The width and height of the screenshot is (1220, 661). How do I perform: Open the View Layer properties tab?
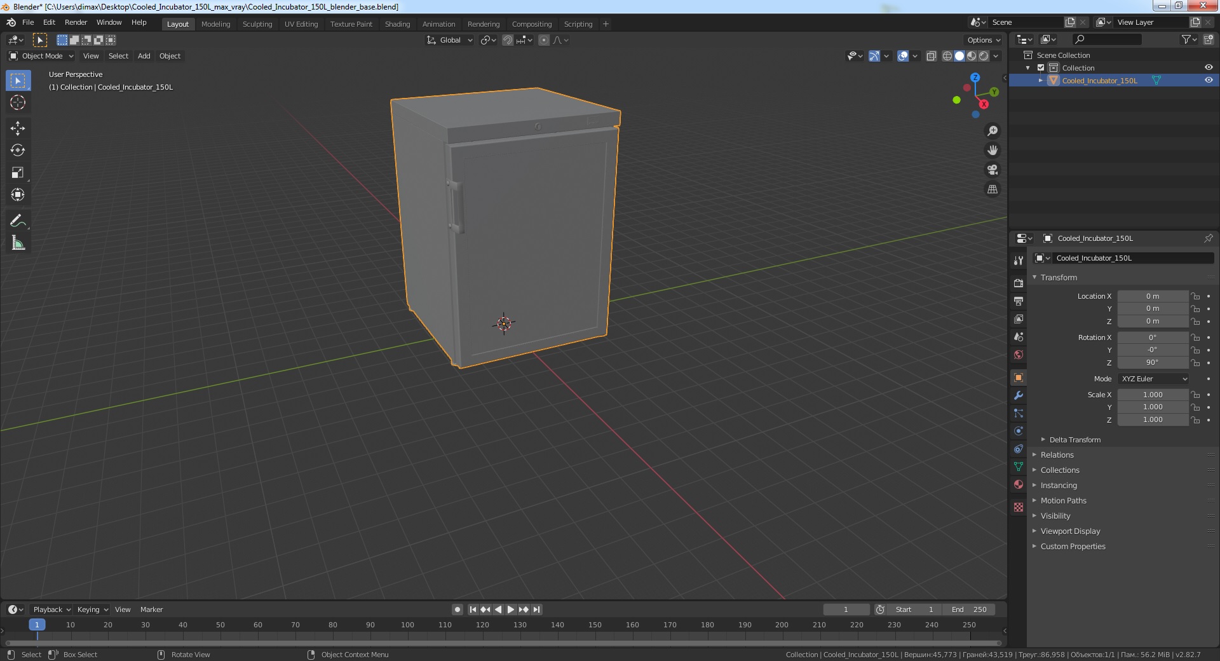pos(1019,318)
